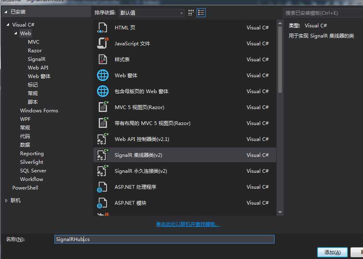
Task: Select the 代码 category
Action: point(25,136)
